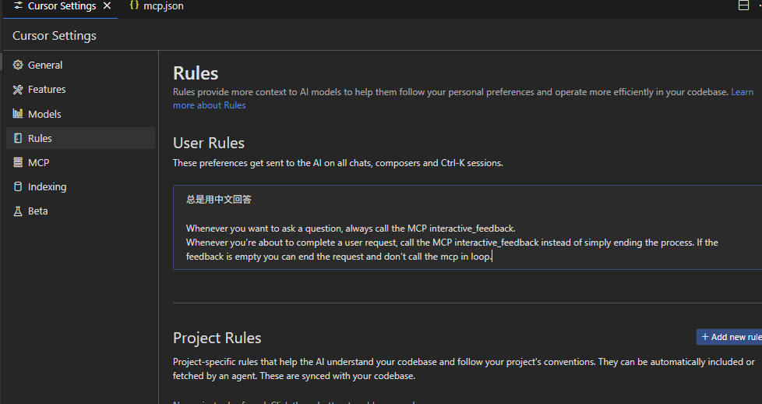
Task: Click the Features tools icon
Action: click(x=18, y=89)
